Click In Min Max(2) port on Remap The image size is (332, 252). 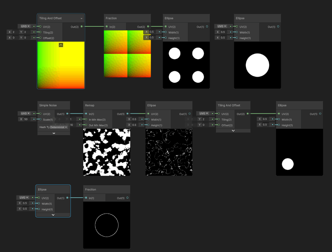click(86, 119)
